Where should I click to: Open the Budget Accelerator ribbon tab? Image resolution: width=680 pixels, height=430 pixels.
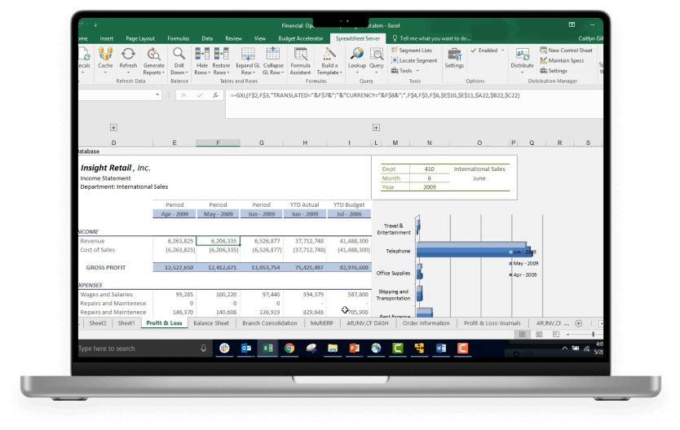pyautogui.click(x=301, y=38)
